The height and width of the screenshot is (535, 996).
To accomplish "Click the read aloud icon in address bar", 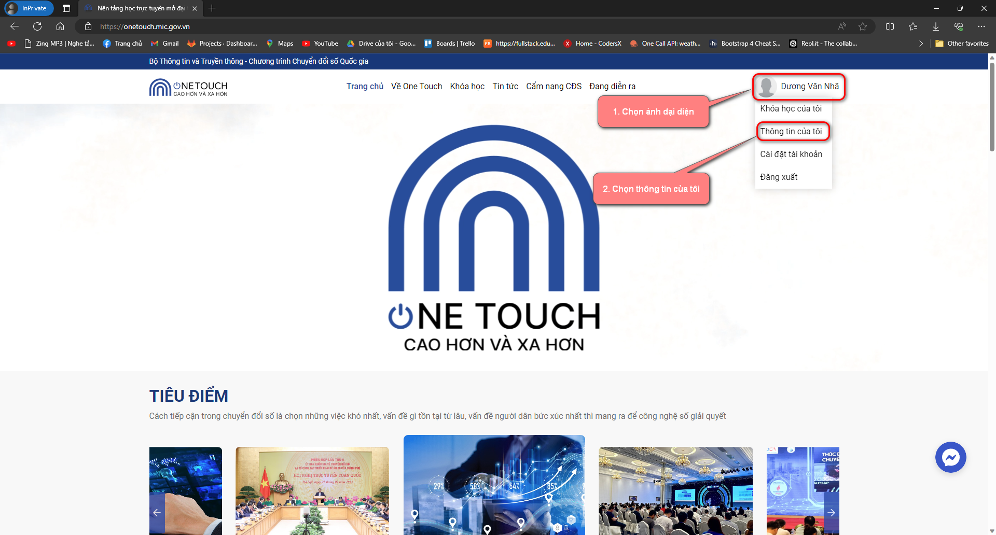I will (842, 26).
